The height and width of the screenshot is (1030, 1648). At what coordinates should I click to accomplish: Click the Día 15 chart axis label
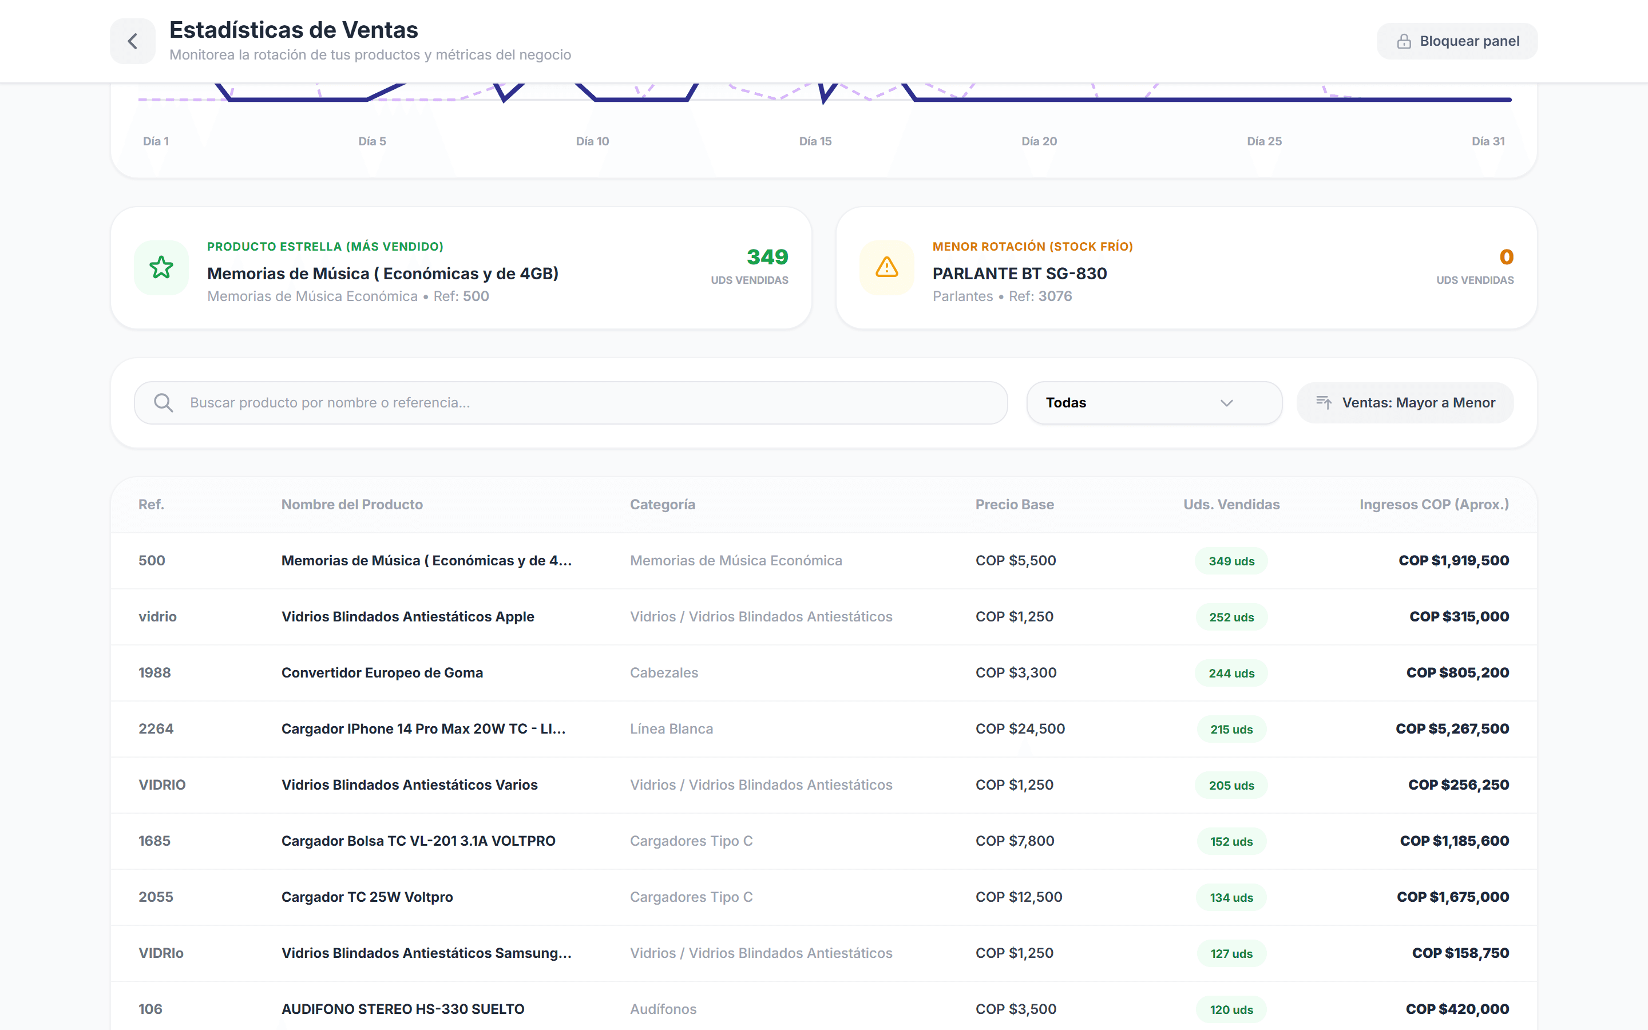click(815, 142)
